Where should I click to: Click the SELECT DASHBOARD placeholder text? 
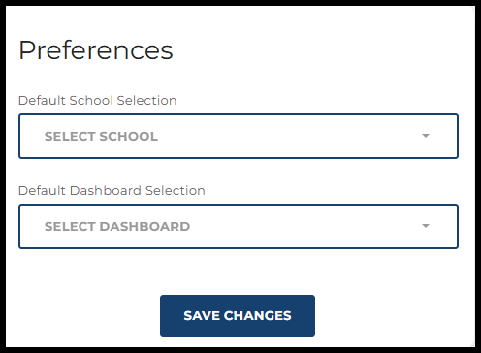[117, 227]
